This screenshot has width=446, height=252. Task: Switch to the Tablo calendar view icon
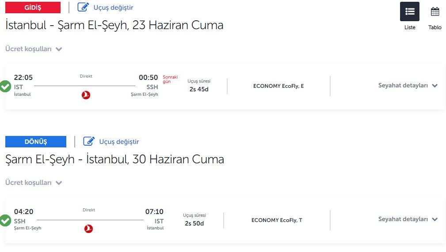coord(435,11)
